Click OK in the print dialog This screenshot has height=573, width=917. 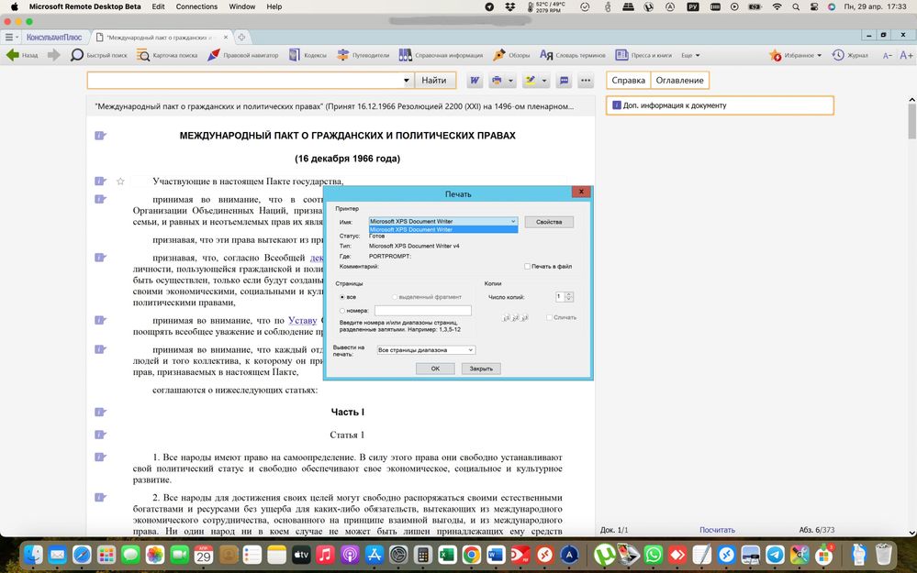click(x=435, y=369)
